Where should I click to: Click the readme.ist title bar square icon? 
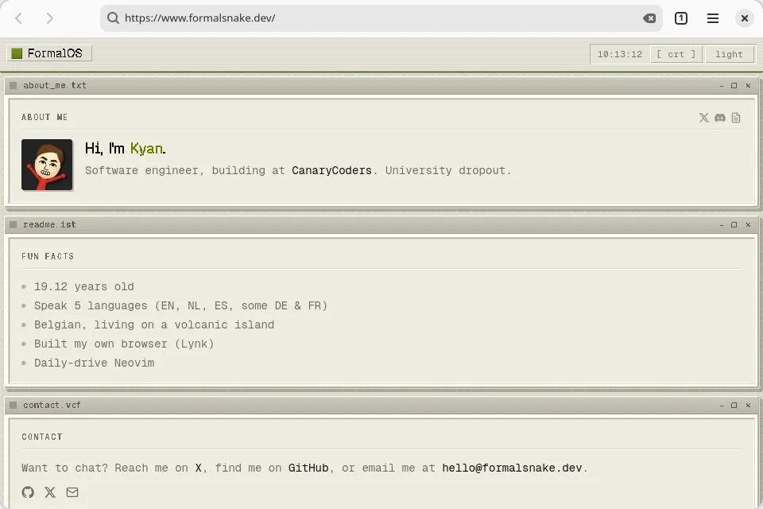pyautogui.click(x=14, y=224)
